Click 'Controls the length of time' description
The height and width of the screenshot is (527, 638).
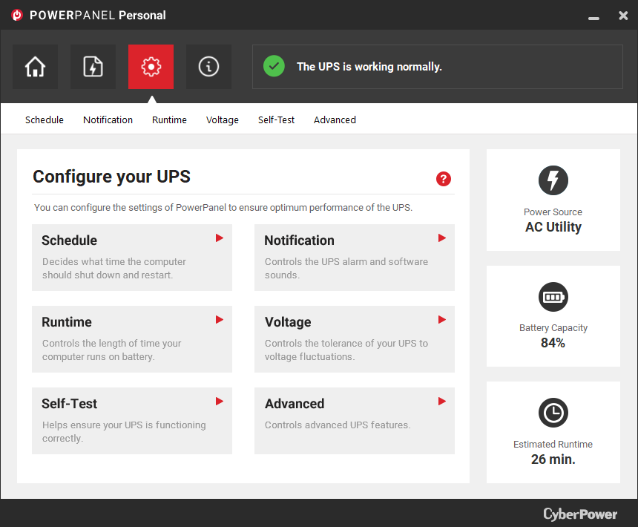111,350
